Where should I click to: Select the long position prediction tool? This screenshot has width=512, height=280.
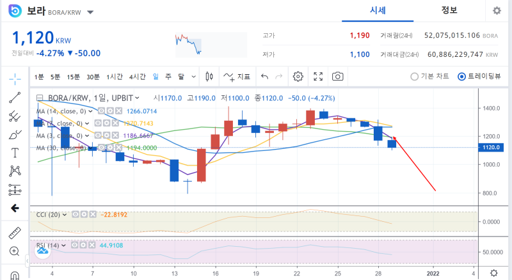(x=15, y=190)
